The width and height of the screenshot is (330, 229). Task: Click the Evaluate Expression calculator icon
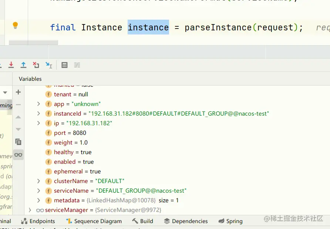point(64,65)
